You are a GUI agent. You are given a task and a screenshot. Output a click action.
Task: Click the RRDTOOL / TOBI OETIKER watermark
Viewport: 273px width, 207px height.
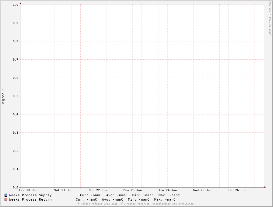(x=270, y=18)
